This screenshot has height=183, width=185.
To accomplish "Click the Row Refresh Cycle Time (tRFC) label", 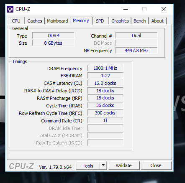I will 51,113.
